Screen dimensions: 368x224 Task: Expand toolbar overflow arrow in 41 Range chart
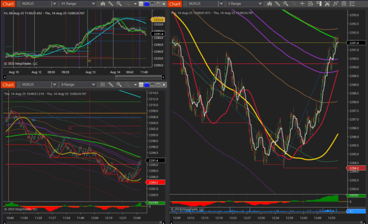[135, 4]
